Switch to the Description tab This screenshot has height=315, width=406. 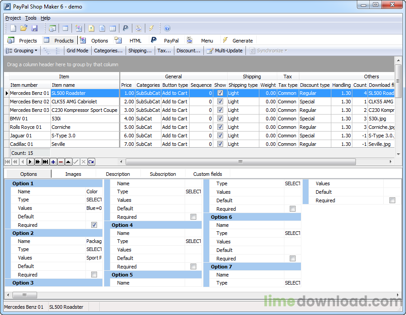point(118,174)
